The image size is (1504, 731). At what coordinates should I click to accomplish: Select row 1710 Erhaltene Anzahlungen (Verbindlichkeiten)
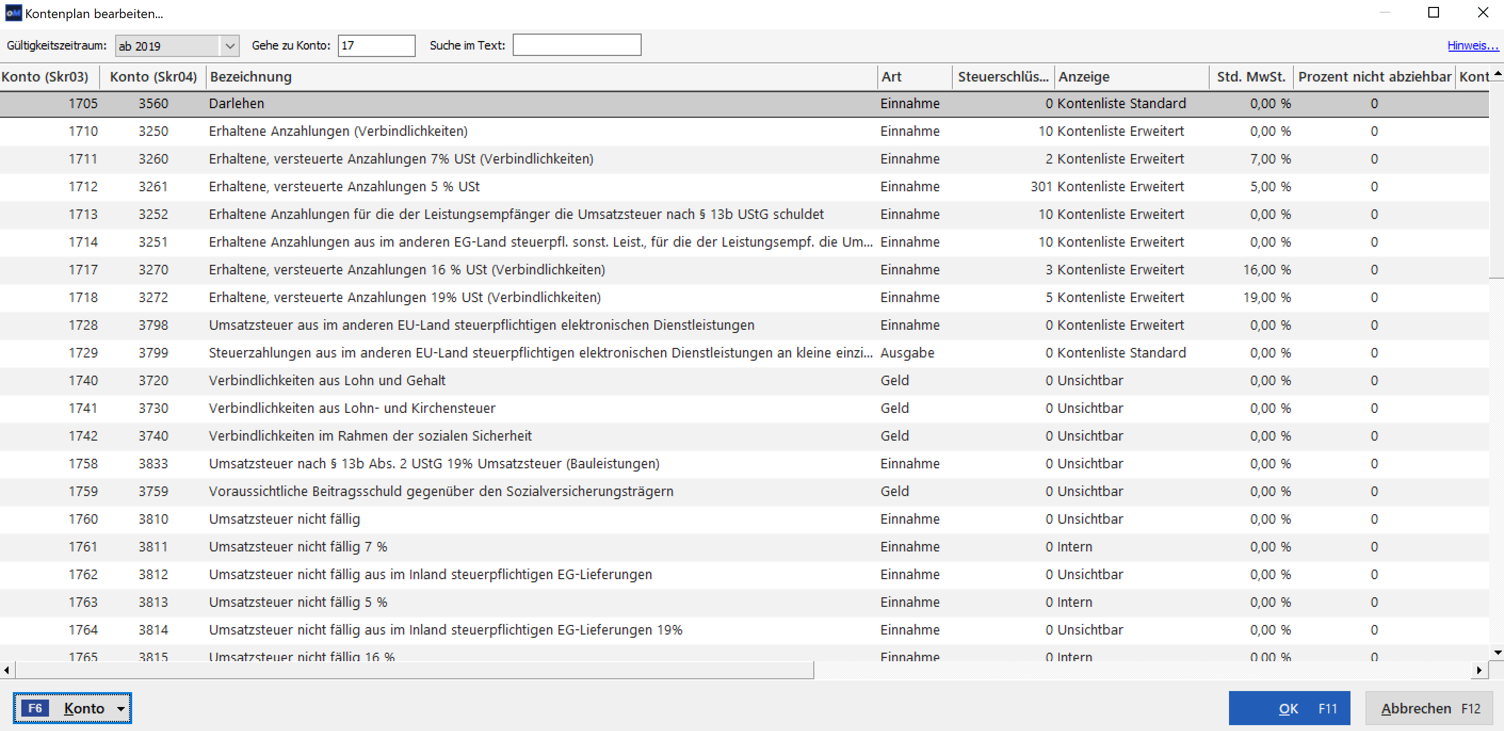744,132
